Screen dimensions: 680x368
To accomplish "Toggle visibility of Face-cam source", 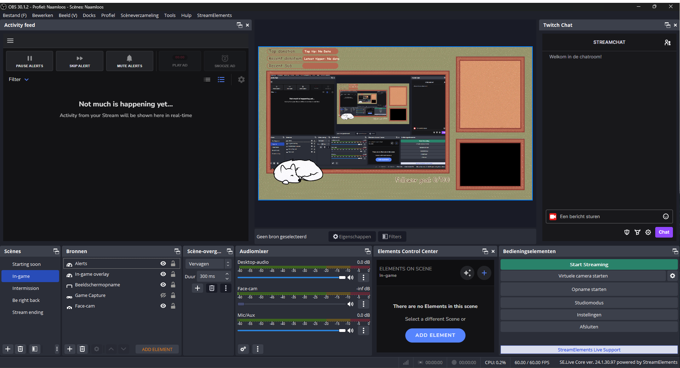I will click(163, 306).
